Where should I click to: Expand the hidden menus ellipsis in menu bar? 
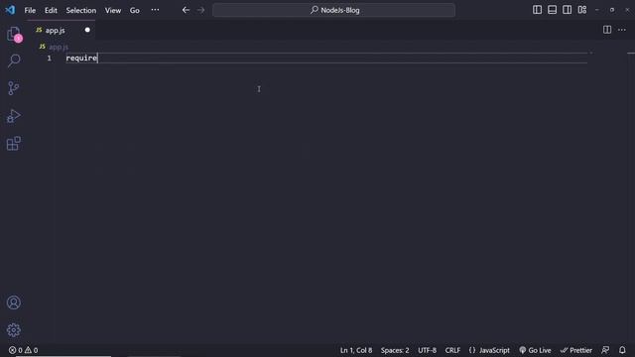(x=155, y=10)
